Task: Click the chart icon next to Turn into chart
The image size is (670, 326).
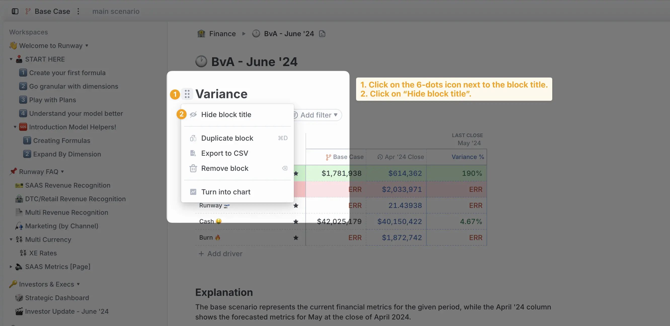Action: (193, 192)
